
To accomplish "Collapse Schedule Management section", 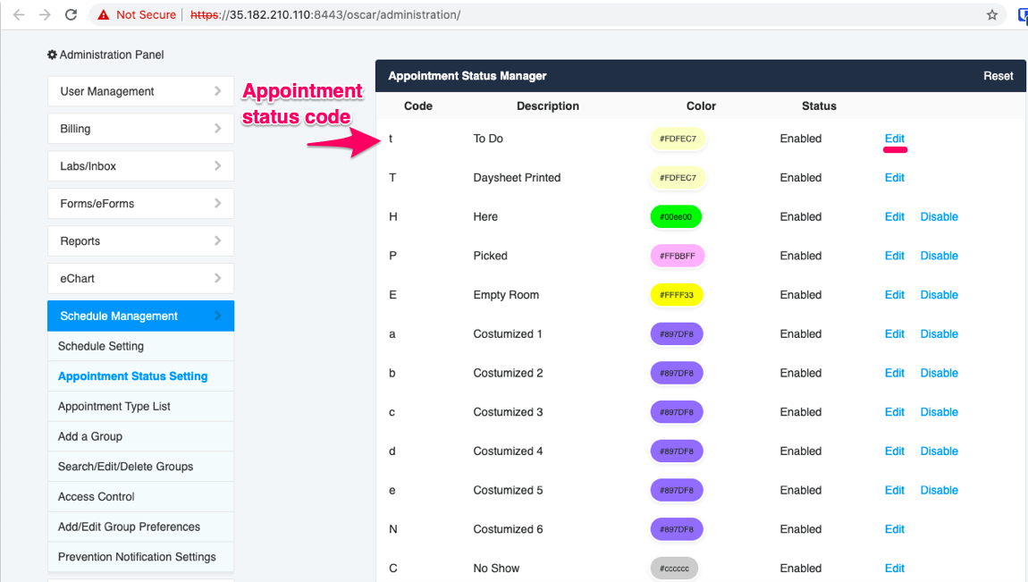I will pos(141,316).
